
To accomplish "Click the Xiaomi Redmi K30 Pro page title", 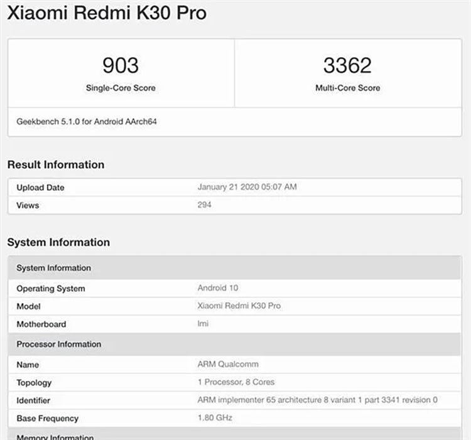I will click(107, 13).
